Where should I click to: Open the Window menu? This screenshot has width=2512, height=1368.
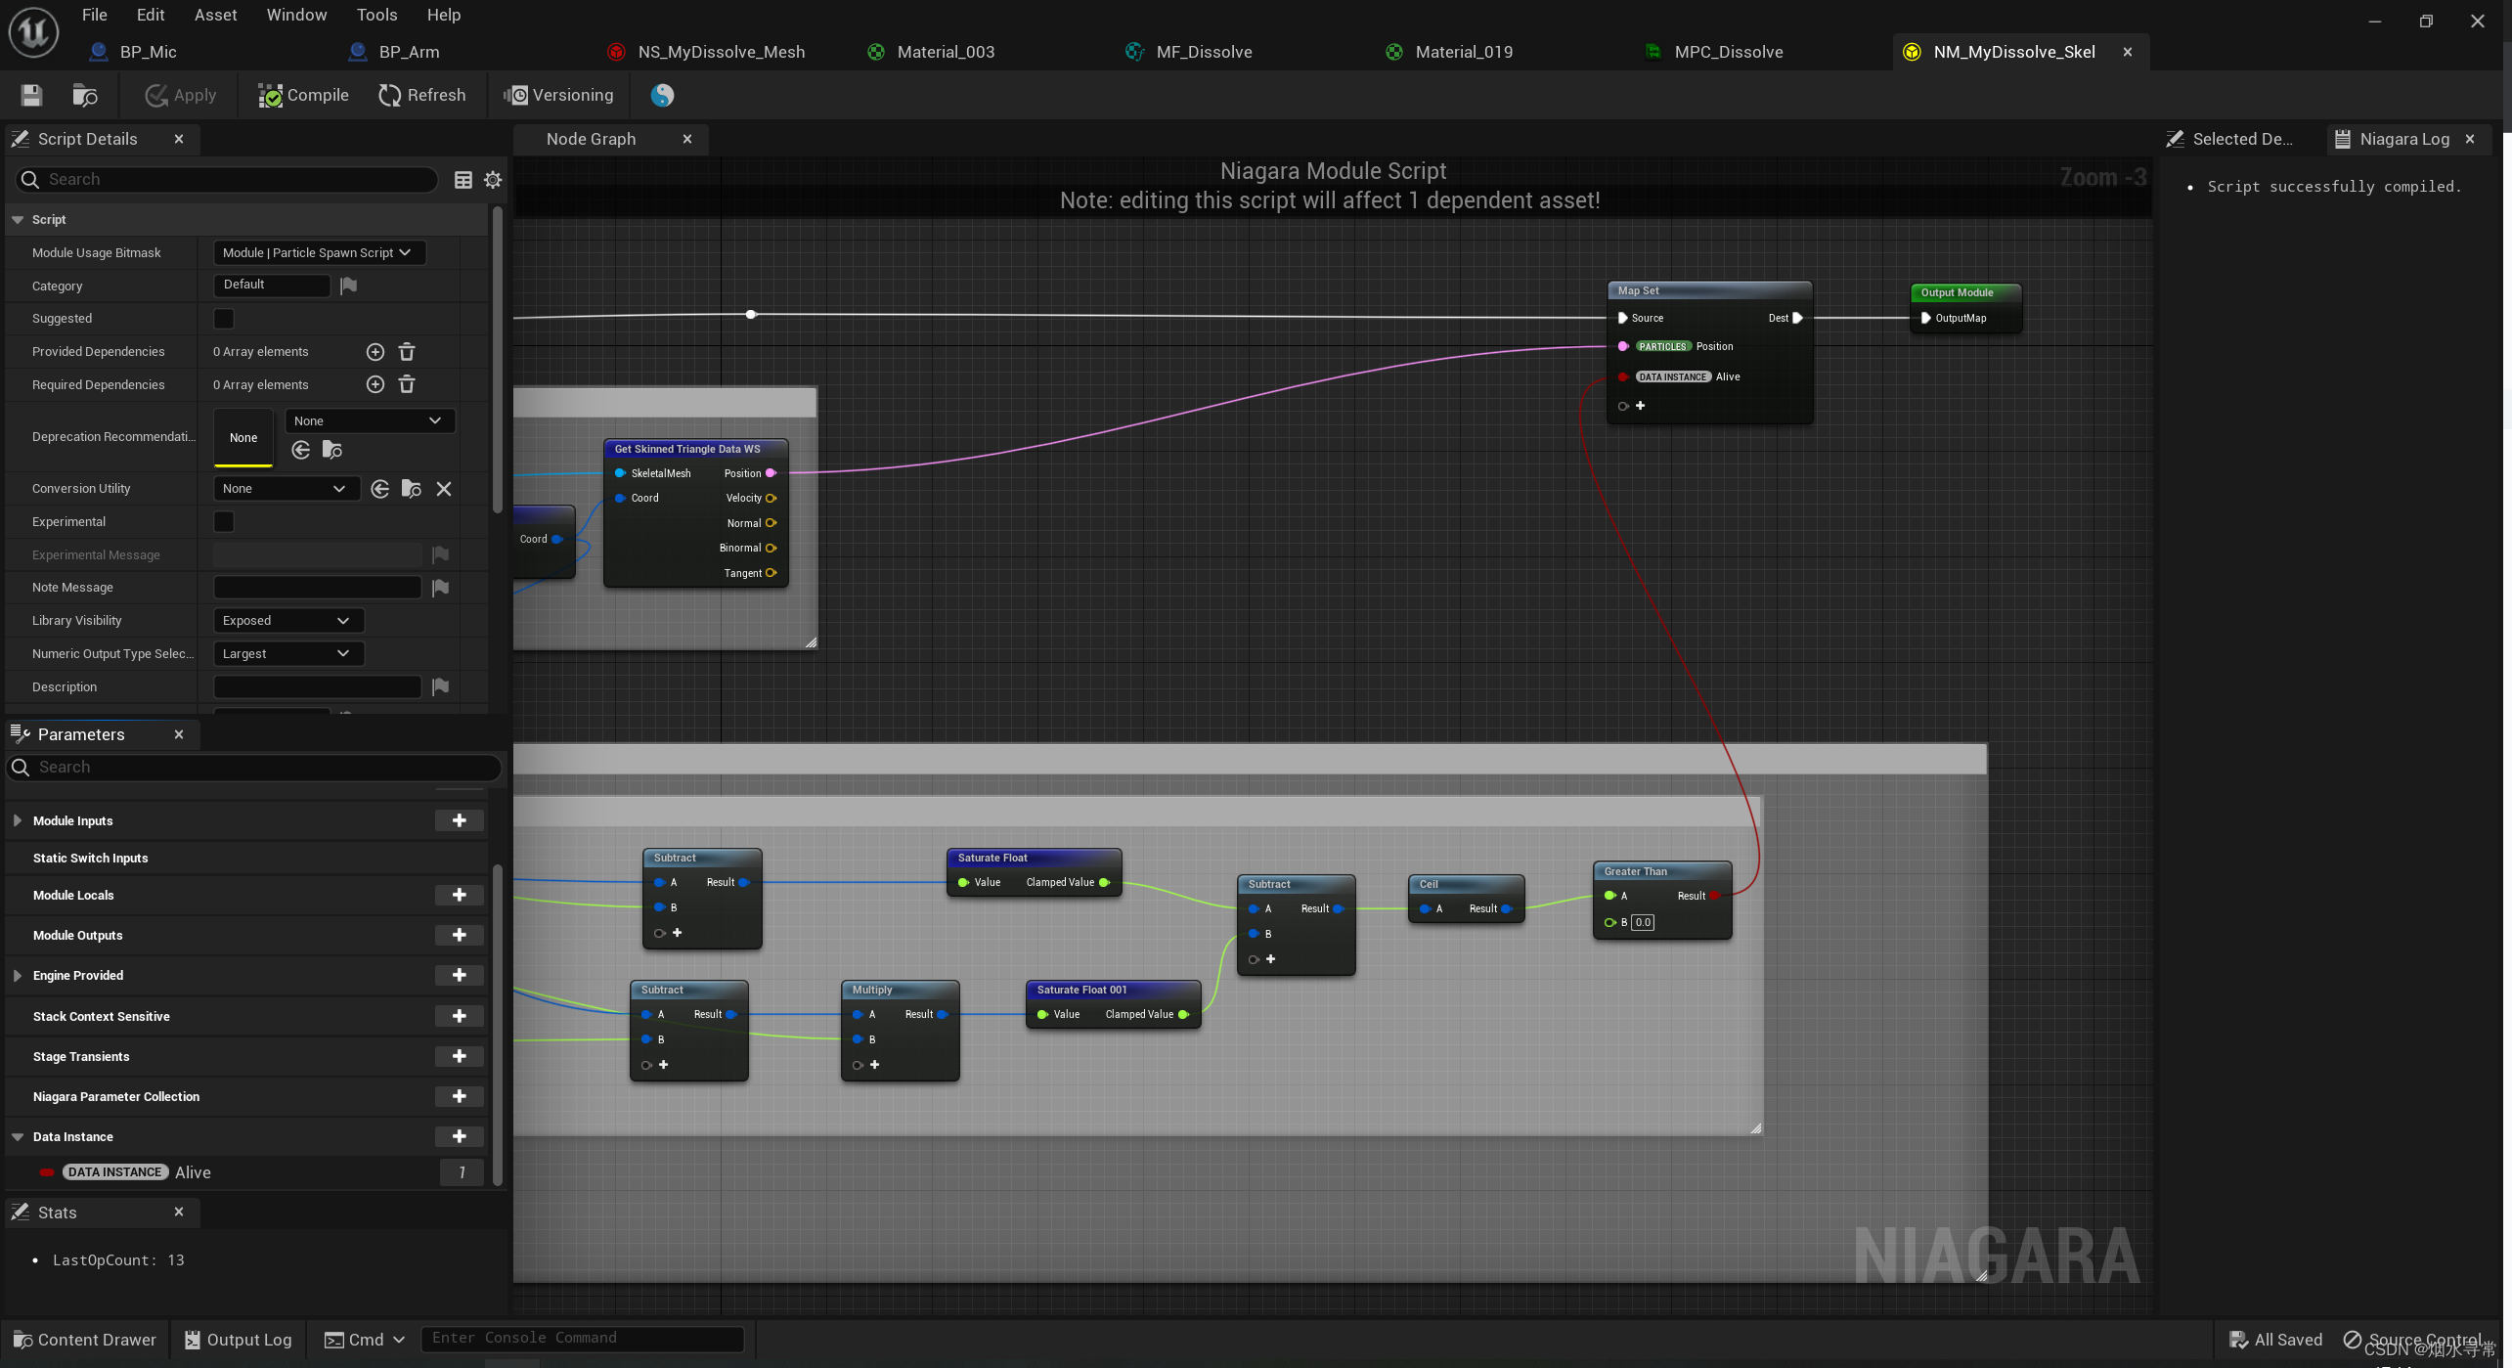pos(296,14)
